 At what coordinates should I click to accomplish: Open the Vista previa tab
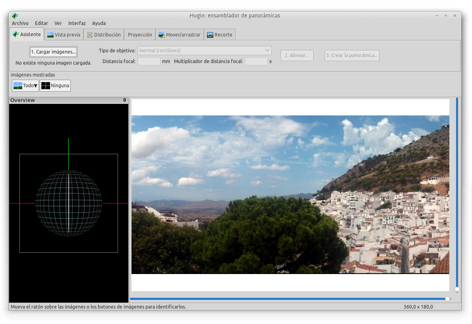coord(64,35)
